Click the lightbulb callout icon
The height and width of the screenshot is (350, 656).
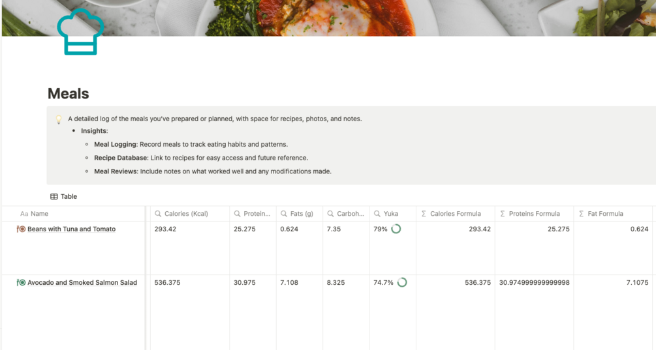click(x=58, y=119)
